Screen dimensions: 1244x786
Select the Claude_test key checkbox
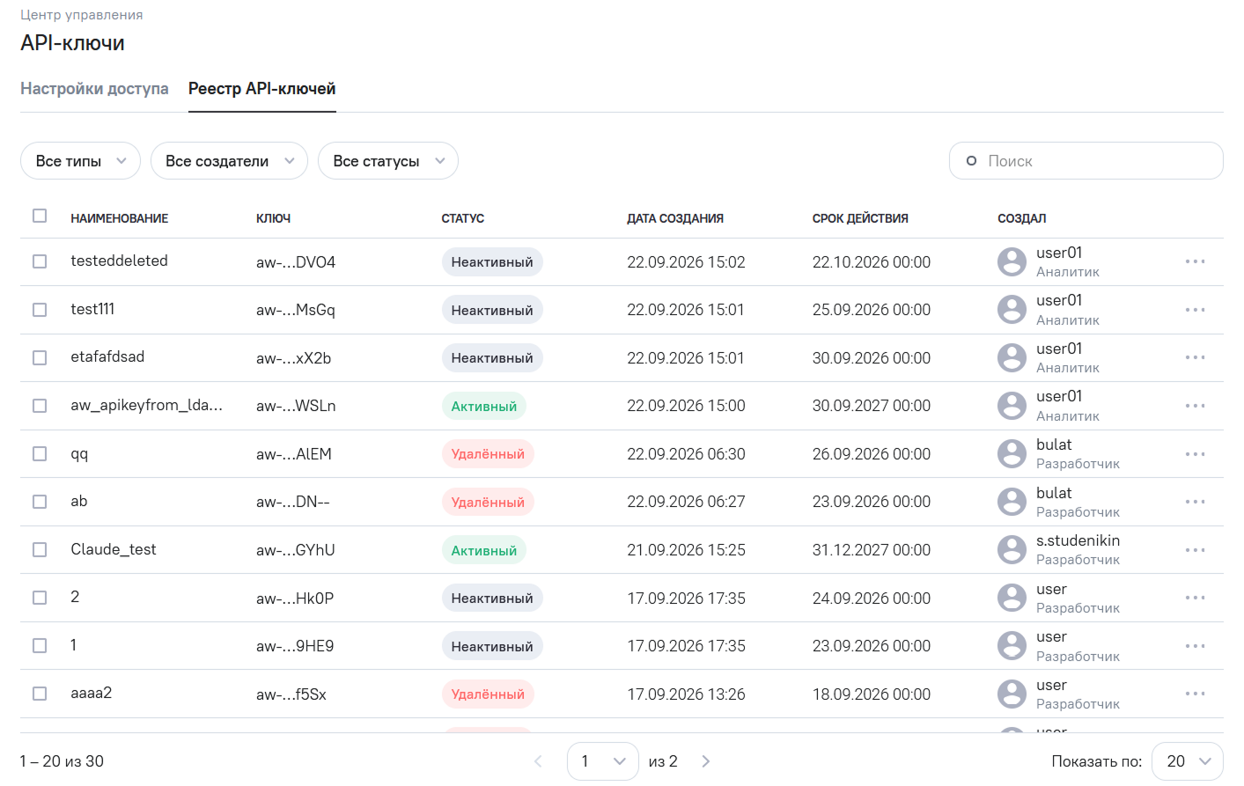(40, 550)
